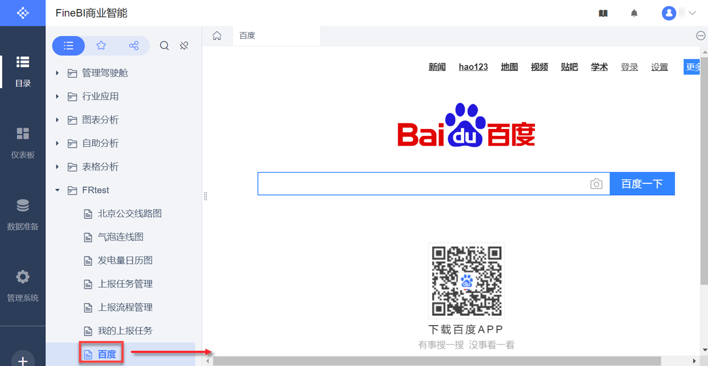Select the 自助分析 folder label
Viewport: 708px width, 366px height.
pos(100,143)
